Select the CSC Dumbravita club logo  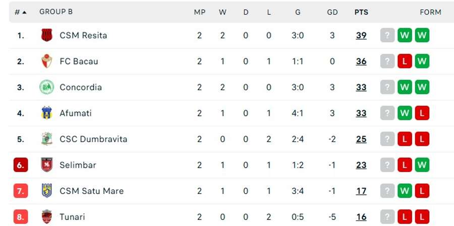pyautogui.click(x=46, y=139)
